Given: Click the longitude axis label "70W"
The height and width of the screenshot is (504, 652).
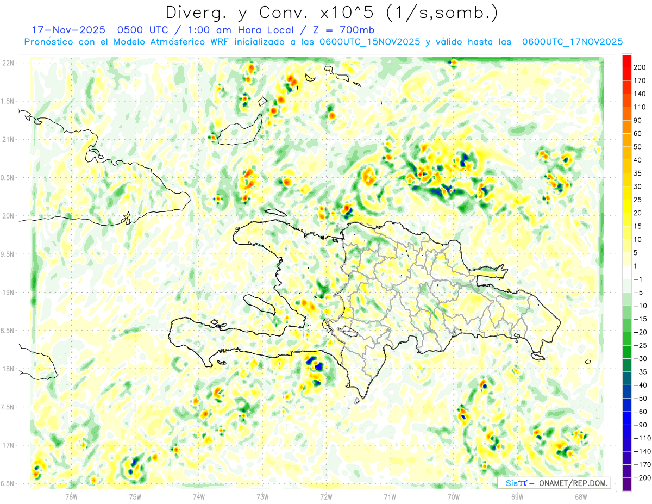Looking at the screenshot, I should click(x=453, y=496).
